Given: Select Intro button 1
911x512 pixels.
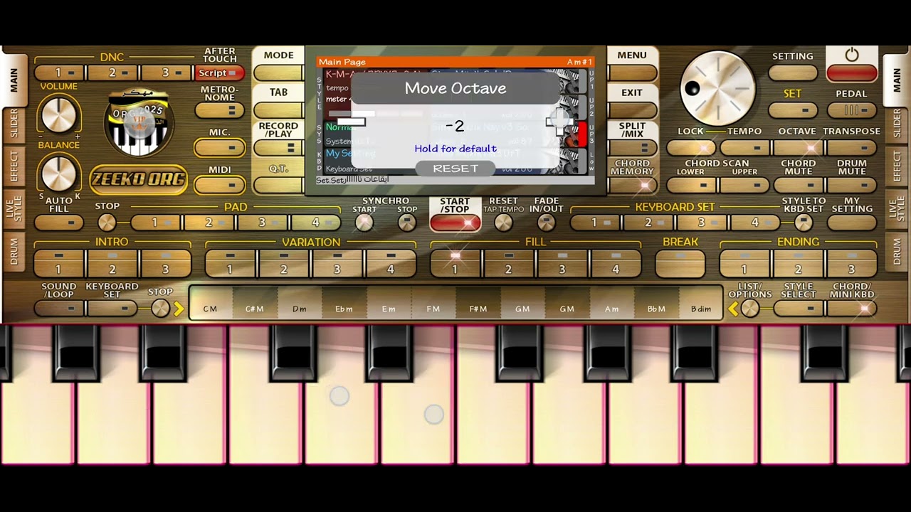Looking at the screenshot, I should pyautogui.click(x=58, y=263).
